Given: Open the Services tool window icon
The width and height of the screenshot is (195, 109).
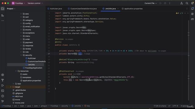Looking at the screenshot, I should point(3,75).
